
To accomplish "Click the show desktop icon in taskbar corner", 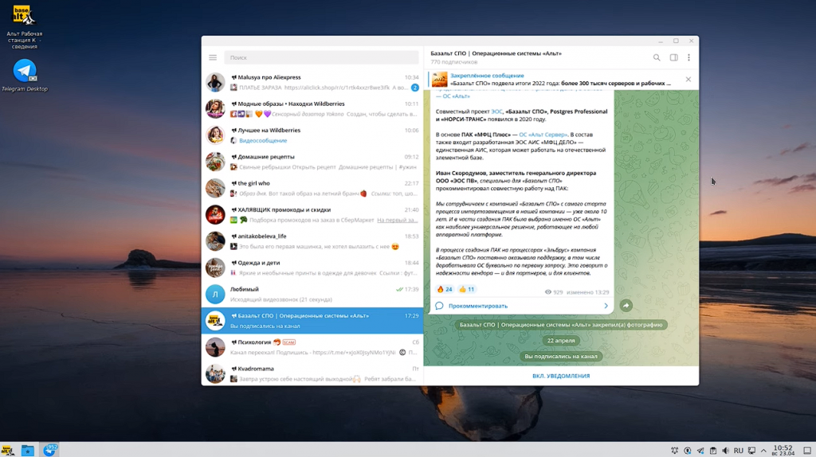I will (807, 451).
